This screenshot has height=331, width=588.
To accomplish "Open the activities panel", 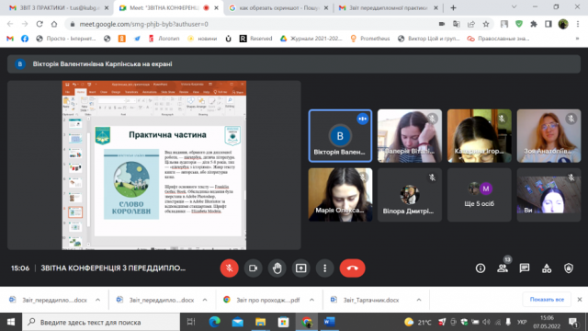I will click(547, 268).
